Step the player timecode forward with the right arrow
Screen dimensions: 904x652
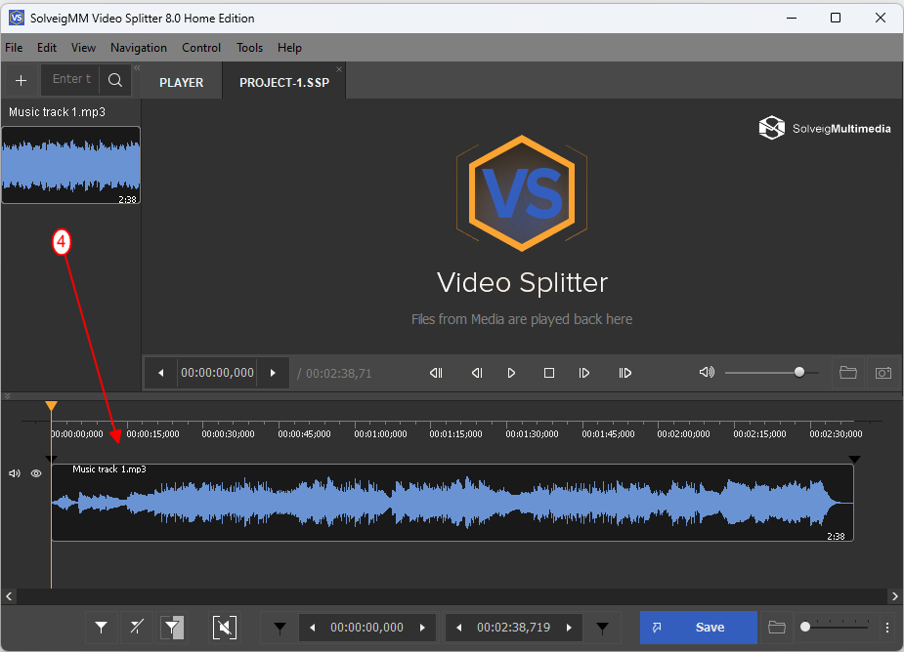[273, 373]
